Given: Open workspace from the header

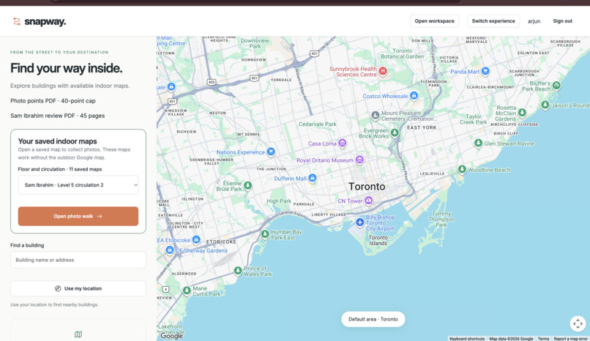Looking at the screenshot, I should [434, 21].
